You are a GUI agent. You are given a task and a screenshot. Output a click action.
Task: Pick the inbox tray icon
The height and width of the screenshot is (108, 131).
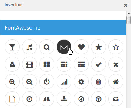[116, 99]
